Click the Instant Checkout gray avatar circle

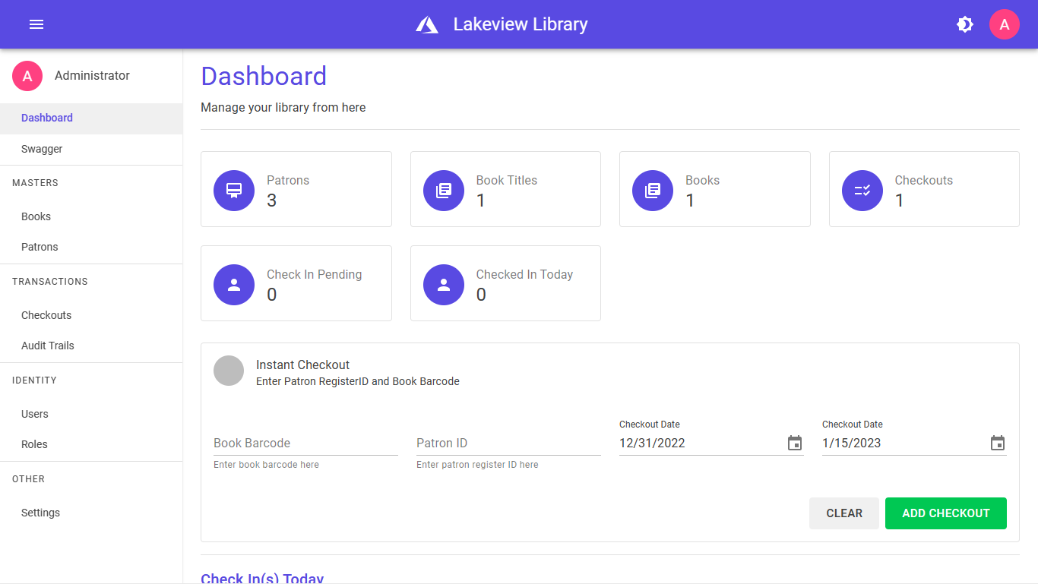tap(229, 371)
